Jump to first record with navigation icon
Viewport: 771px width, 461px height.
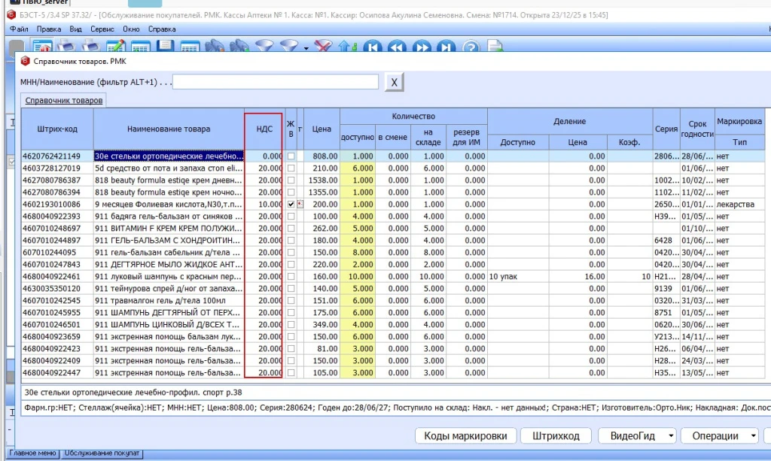pos(371,47)
